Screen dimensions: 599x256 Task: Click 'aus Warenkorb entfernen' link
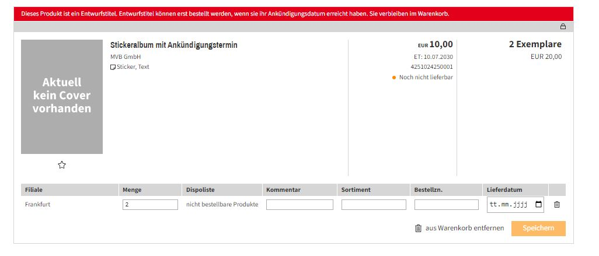pyautogui.click(x=464, y=229)
